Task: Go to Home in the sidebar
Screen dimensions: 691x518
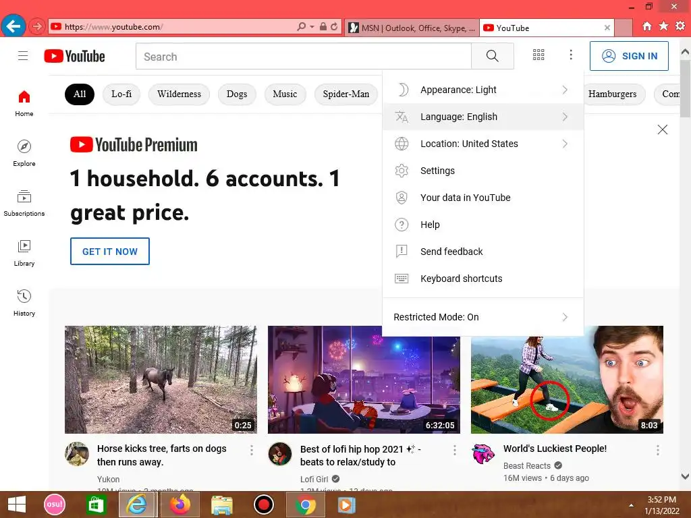Action: (x=24, y=103)
